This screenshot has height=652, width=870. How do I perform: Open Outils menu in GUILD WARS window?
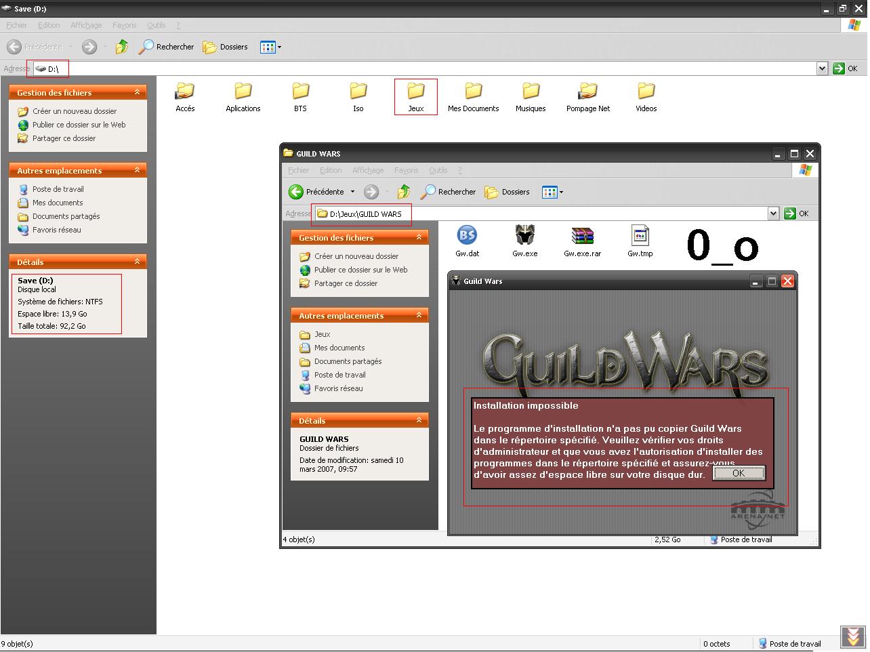(438, 170)
